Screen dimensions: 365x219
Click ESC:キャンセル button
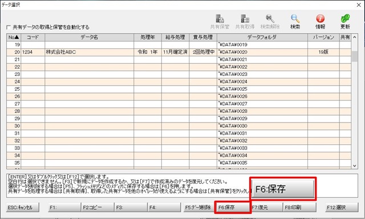pyautogui.click(x=23, y=208)
